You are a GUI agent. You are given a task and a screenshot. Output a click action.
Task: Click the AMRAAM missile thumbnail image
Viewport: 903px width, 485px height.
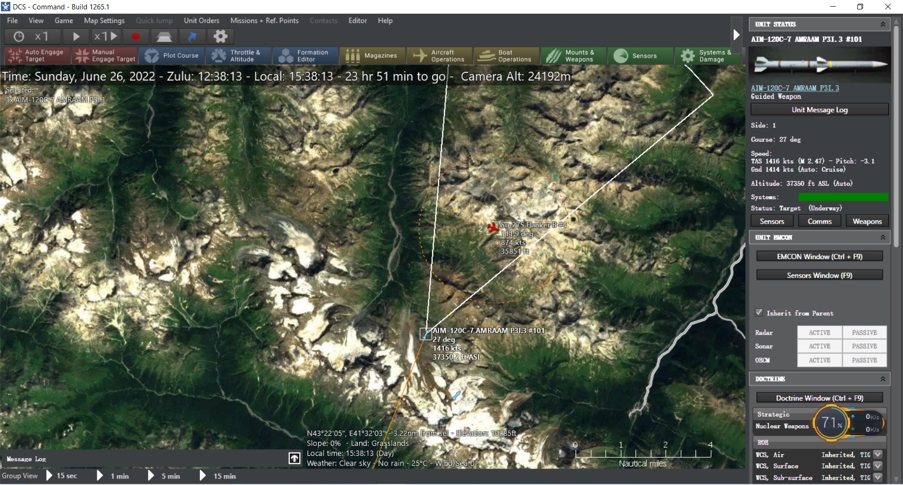coord(821,64)
